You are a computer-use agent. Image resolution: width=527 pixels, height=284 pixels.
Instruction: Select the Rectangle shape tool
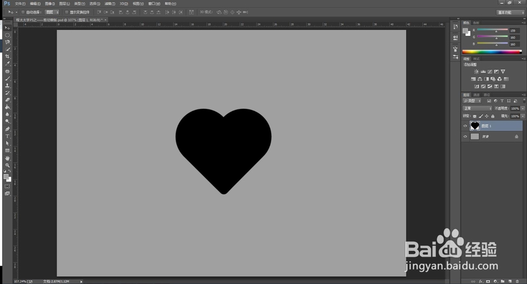(x=7, y=151)
